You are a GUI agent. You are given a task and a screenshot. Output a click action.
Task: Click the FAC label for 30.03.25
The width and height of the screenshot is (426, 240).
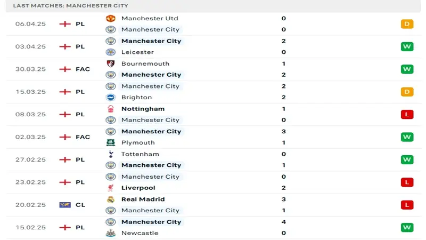(x=83, y=69)
